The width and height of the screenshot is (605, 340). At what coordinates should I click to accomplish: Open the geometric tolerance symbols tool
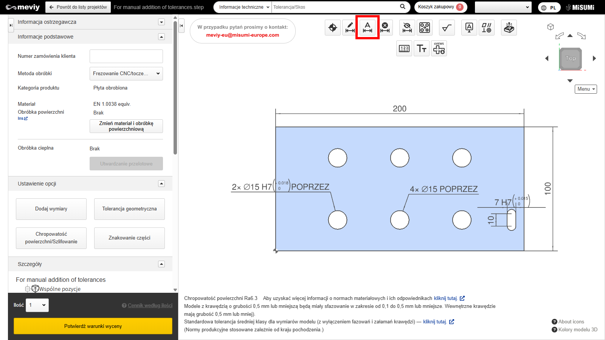pos(487,28)
